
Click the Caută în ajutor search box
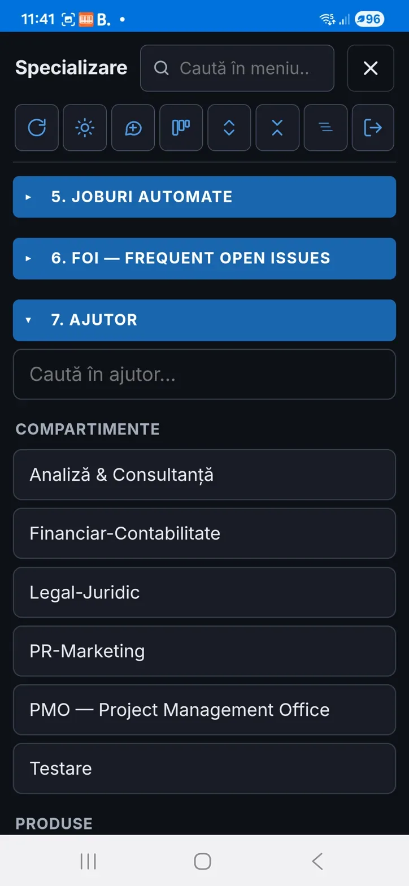point(204,374)
